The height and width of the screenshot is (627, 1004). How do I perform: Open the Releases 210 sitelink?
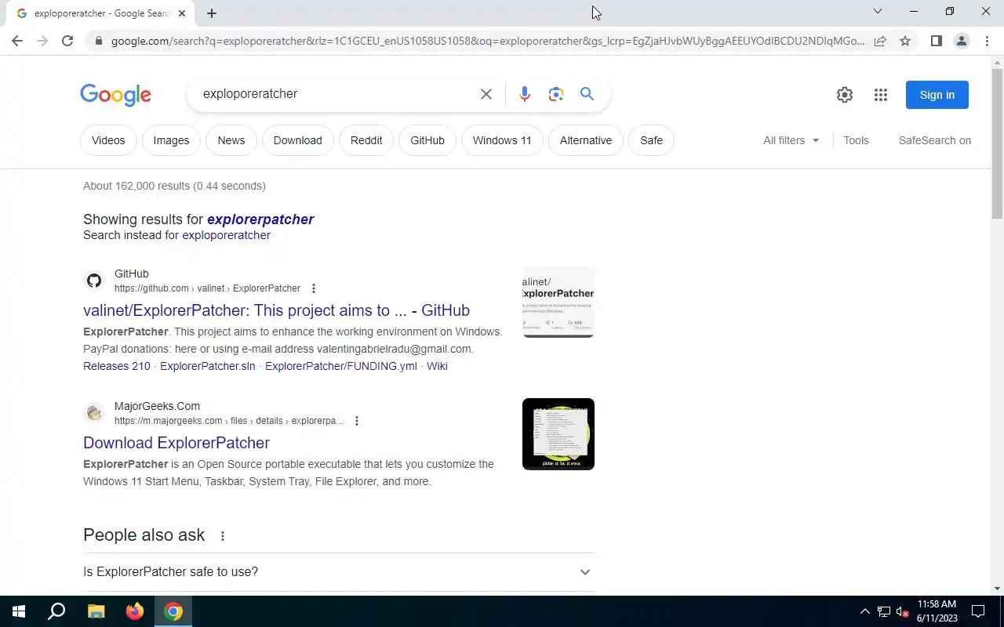click(117, 366)
